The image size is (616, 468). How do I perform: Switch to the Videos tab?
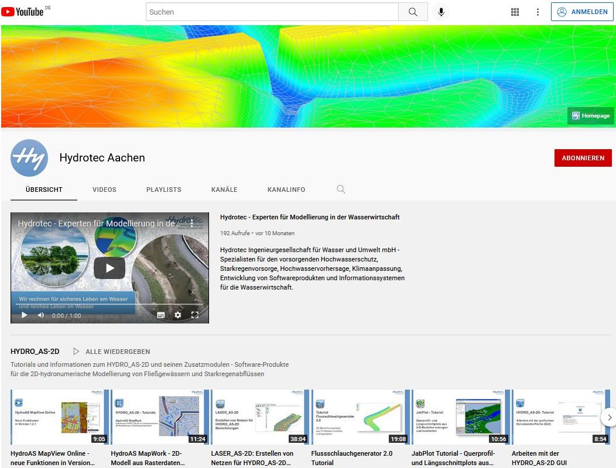tap(104, 190)
